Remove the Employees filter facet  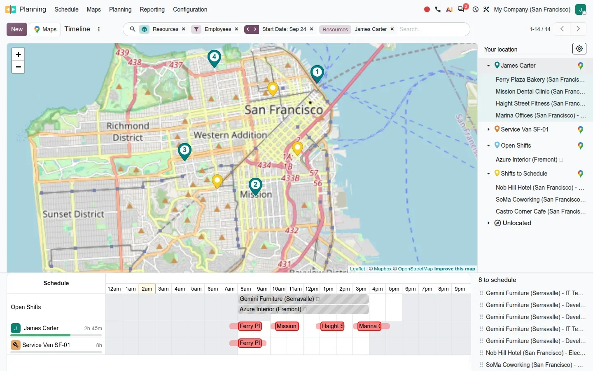[236, 29]
